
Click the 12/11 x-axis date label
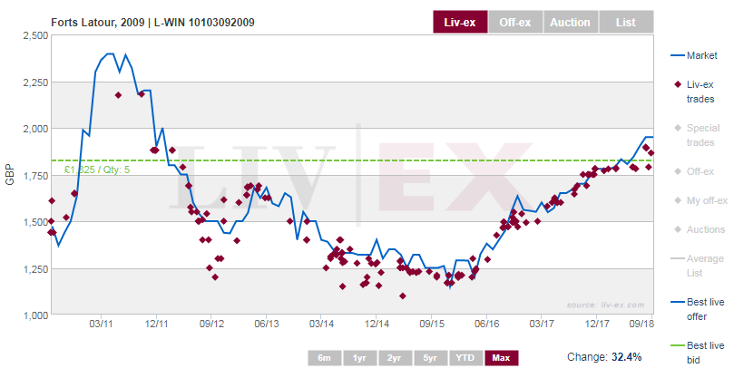156,324
